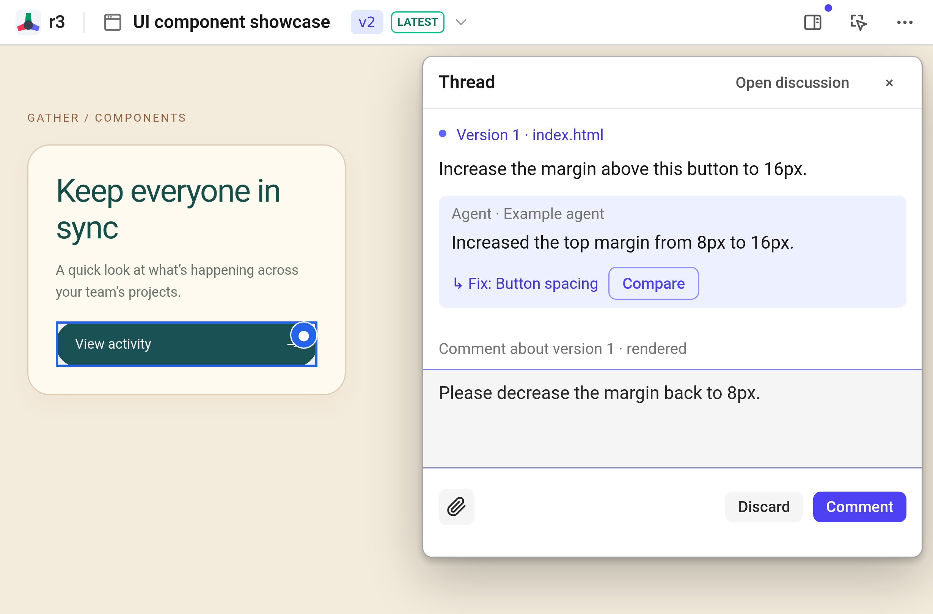The width and height of the screenshot is (933, 614).
Task: Select the v2 version badge
Action: pyautogui.click(x=366, y=22)
